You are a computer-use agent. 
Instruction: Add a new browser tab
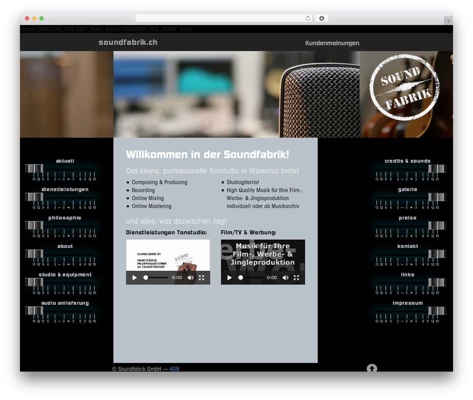pyautogui.click(x=448, y=21)
